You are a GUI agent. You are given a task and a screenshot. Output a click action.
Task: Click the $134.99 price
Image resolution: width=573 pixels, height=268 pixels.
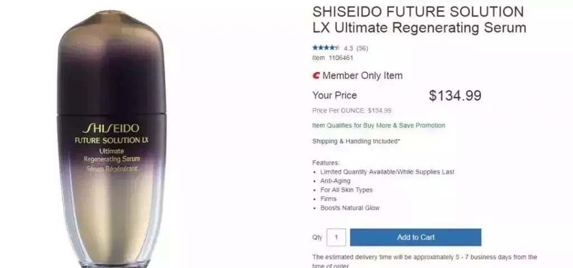(x=455, y=96)
